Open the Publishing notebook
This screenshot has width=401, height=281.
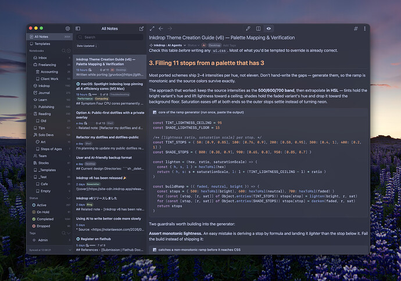point(49,107)
